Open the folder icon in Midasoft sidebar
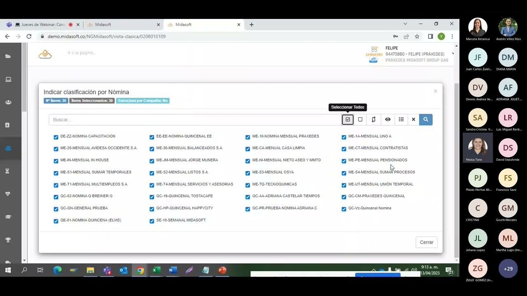Screen dimensions: 527x296 pos(8,56)
